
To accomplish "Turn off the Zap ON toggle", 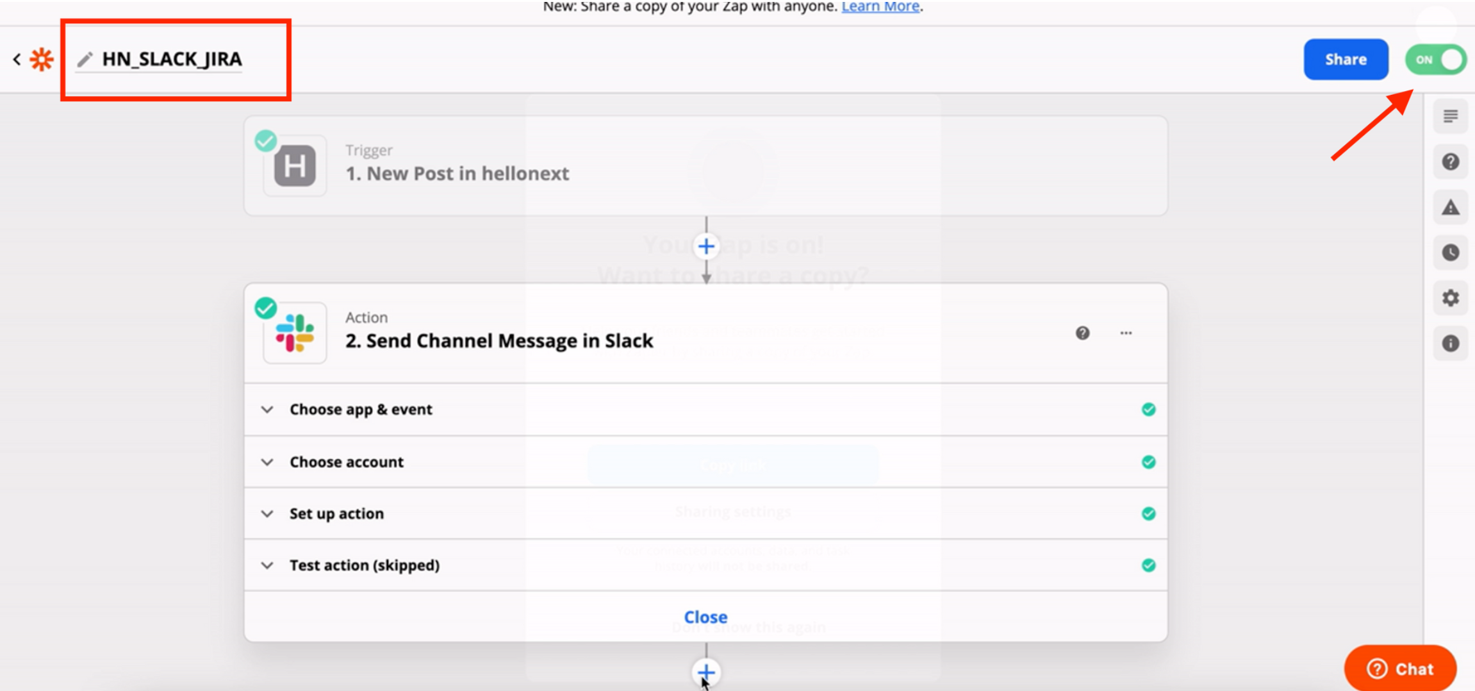I will click(1435, 60).
